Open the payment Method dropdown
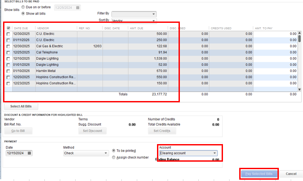Screen dimensions: 303x181 (x=86, y=153)
